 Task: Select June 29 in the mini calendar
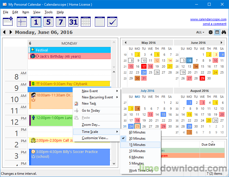click(202, 78)
